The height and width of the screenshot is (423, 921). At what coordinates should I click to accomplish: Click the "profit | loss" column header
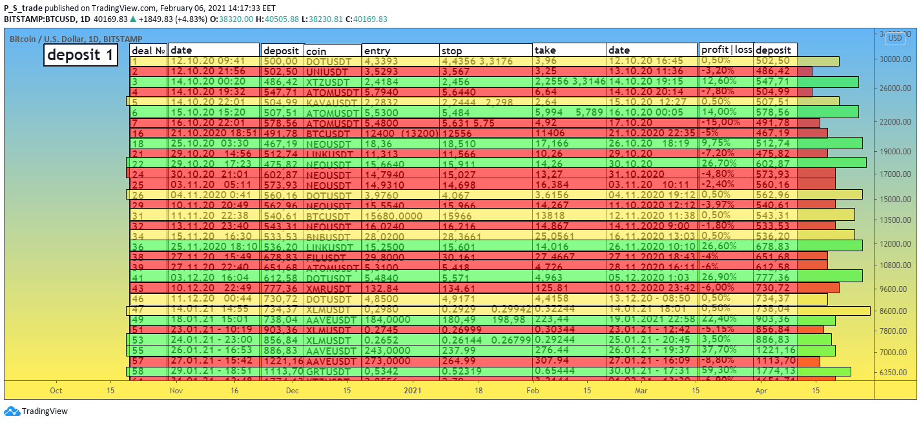pos(727,50)
